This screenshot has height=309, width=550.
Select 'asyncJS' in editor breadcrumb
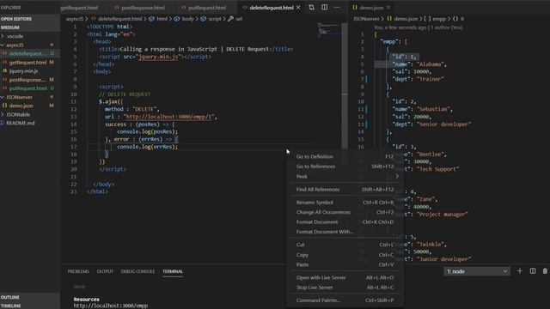click(75, 19)
